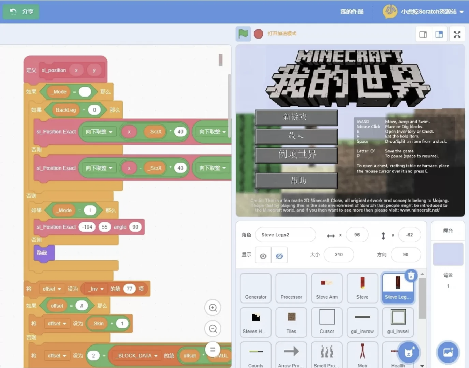Click the add backdrop button
This screenshot has height=368, width=469.
pyautogui.click(x=448, y=353)
